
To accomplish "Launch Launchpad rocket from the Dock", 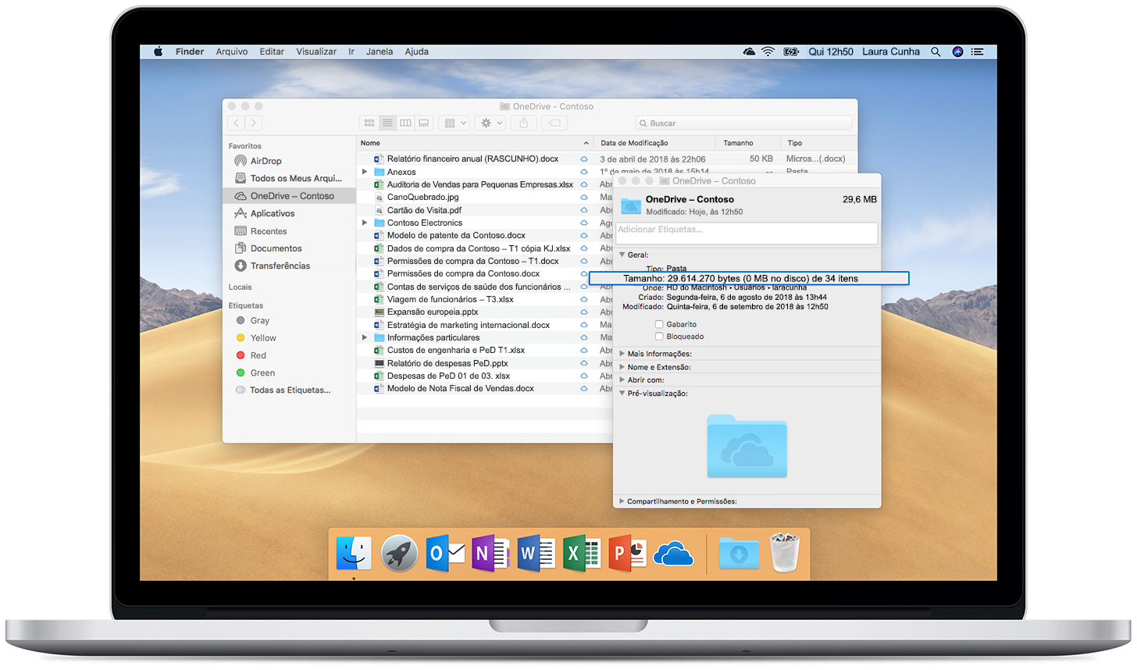I will [399, 554].
